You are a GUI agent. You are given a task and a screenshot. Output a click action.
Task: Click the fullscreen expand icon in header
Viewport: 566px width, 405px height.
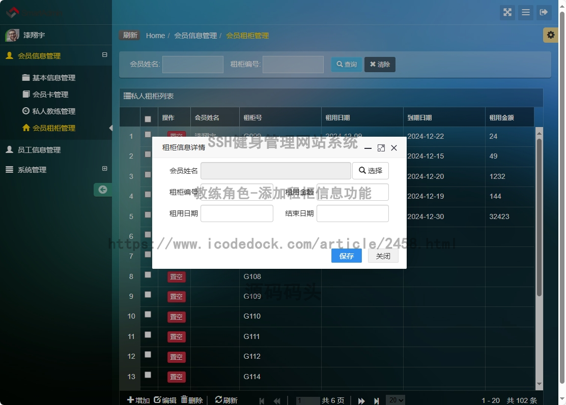click(x=507, y=13)
